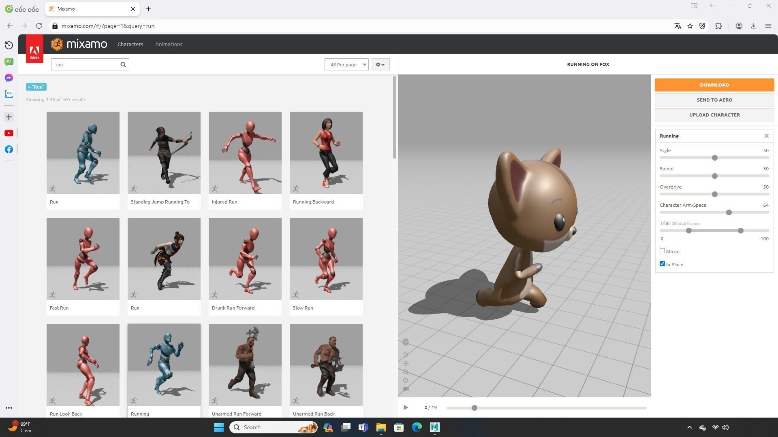
Task: Play the Running animation preview
Action: (406, 407)
